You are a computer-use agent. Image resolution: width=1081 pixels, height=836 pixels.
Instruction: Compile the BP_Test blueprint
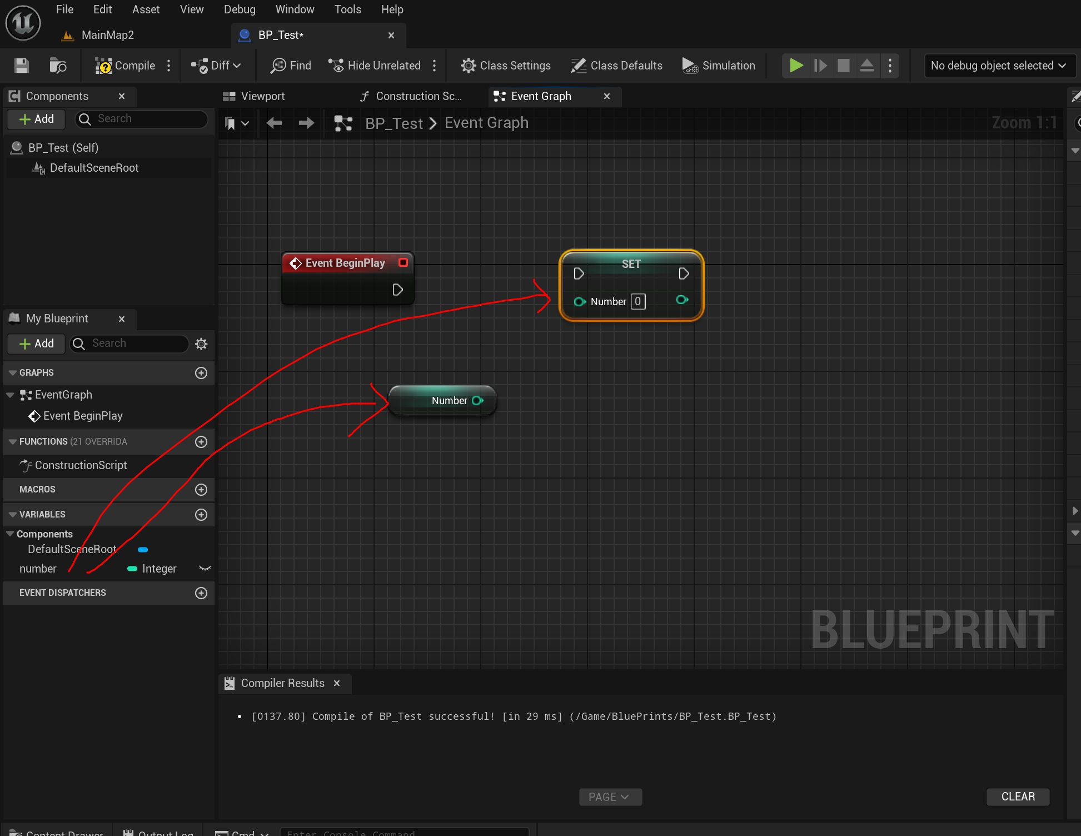point(125,66)
